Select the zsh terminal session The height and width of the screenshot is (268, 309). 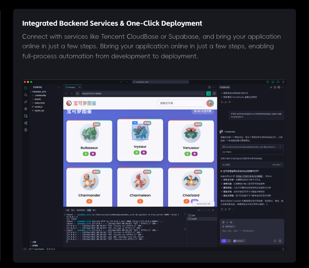tap(202, 215)
